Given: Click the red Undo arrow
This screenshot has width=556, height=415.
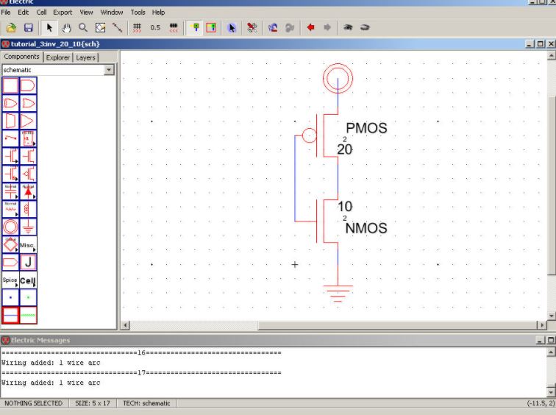Looking at the screenshot, I should 310,27.
